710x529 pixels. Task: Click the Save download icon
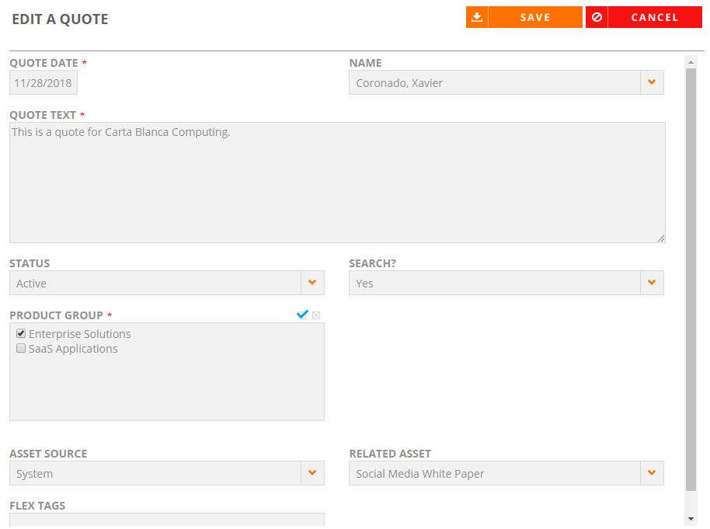coord(477,17)
